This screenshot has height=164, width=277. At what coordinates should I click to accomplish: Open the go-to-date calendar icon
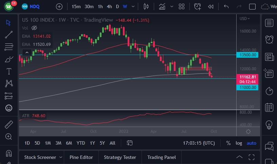point(129,143)
